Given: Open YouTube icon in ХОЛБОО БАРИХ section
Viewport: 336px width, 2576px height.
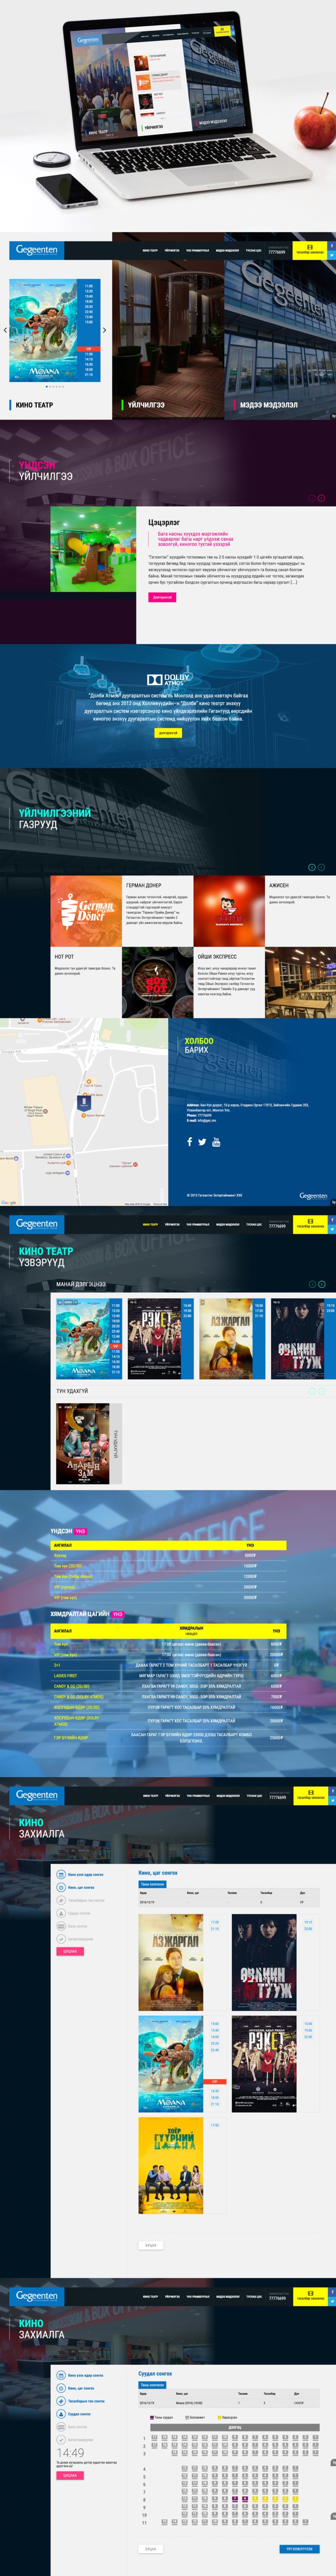Looking at the screenshot, I should pos(216,1142).
